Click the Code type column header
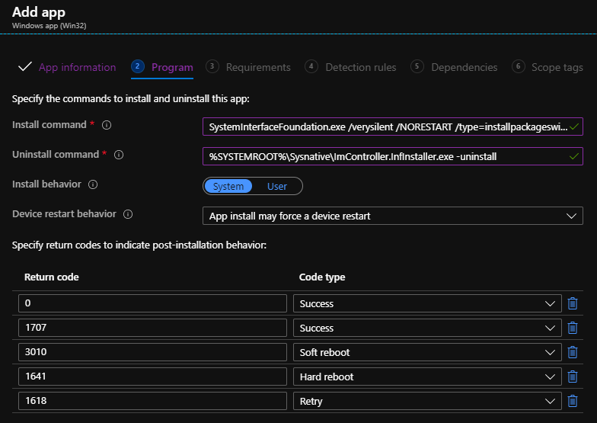 [322, 277]
